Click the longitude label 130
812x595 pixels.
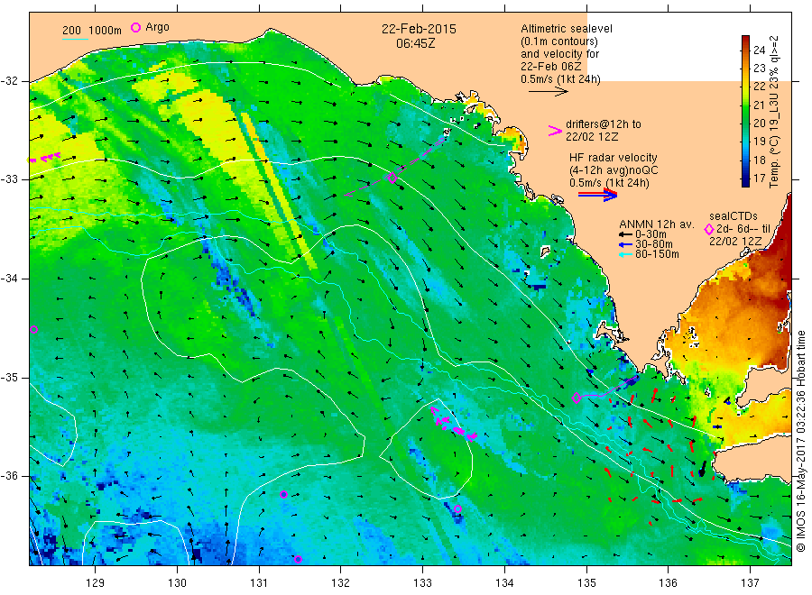coord(177,583)
